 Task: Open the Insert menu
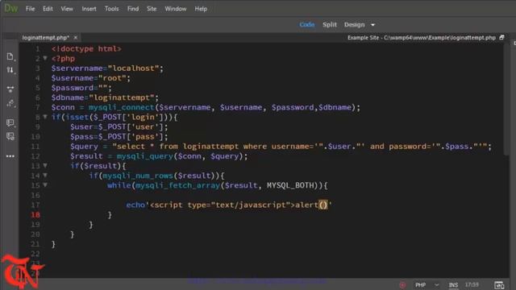point(89,9)
